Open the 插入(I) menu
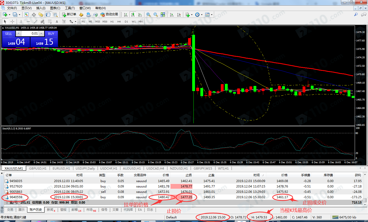Viewport: 368px width, 222px height. click(x=41, y=8)
